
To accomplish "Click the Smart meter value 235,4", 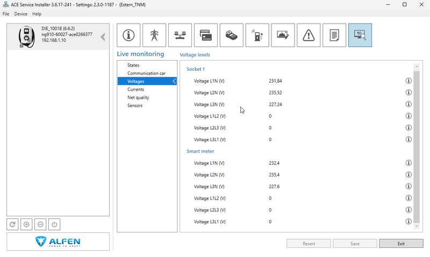I will [x=274, y=175].
